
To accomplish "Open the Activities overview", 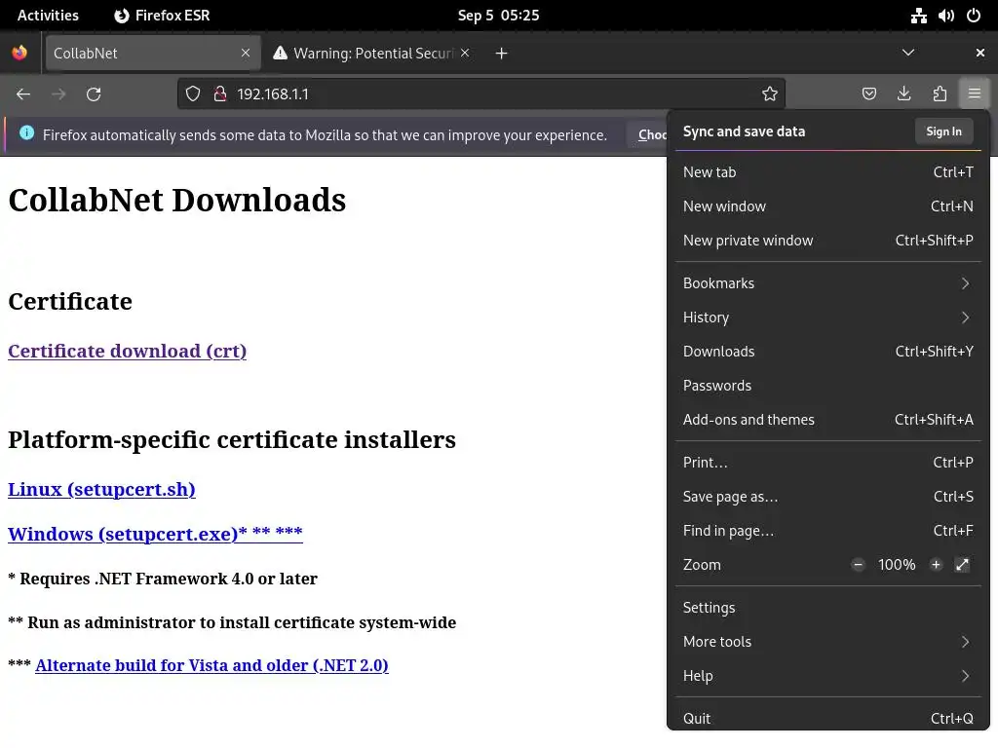I will (48, 16).
